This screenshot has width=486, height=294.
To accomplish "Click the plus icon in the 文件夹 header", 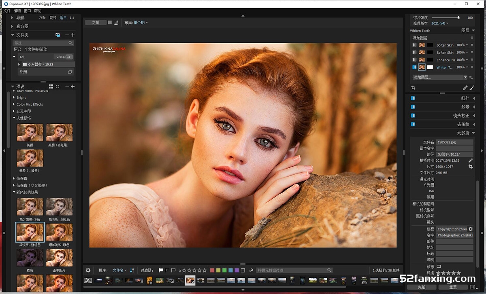I will [73, 35].
